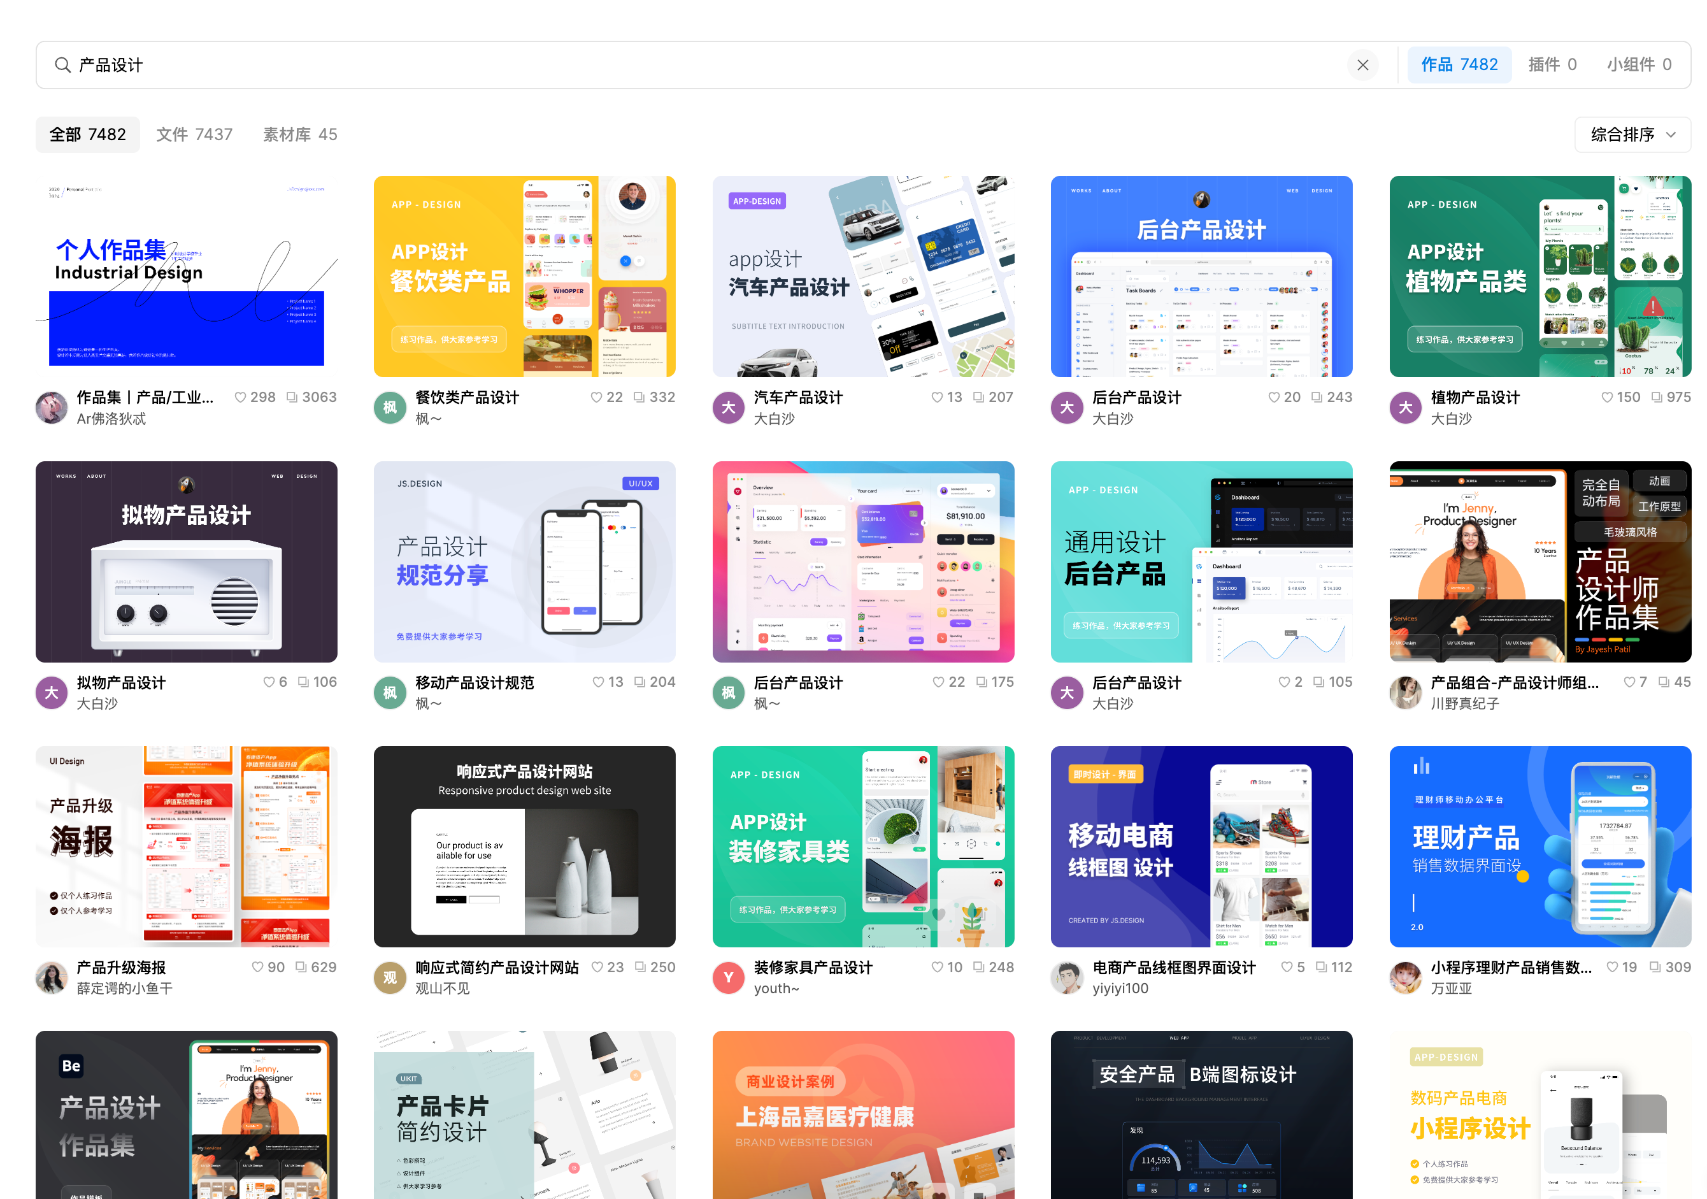Like the 餐饮类产品设计 work heart icon
Screen dimensions: 1707x1199
pos(596,397)
